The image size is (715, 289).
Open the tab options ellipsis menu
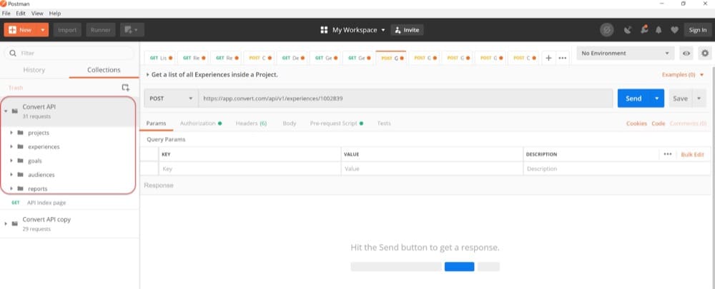(x=563, y=58)
